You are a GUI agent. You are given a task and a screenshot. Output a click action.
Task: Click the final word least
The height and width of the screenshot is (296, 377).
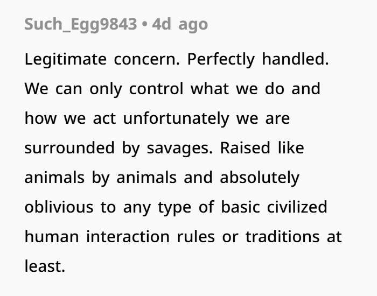(x=45, y=266)
